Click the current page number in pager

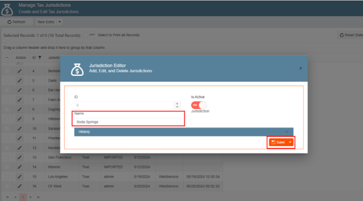[x=23, y=197]
